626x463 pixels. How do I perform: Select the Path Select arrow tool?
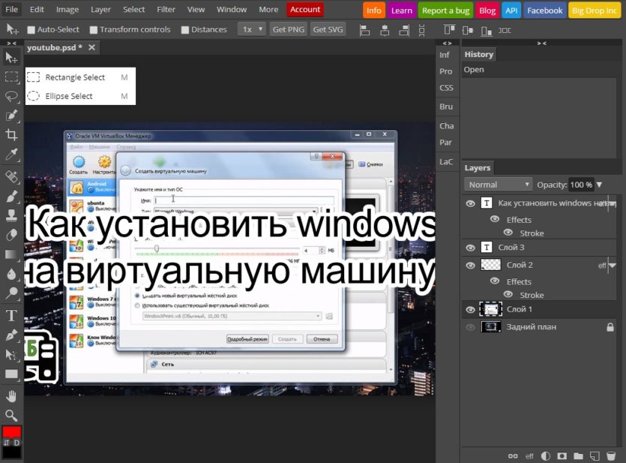11,354
